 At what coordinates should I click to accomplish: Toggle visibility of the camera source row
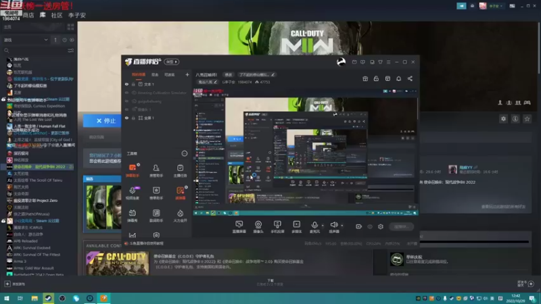coord(126,109)
